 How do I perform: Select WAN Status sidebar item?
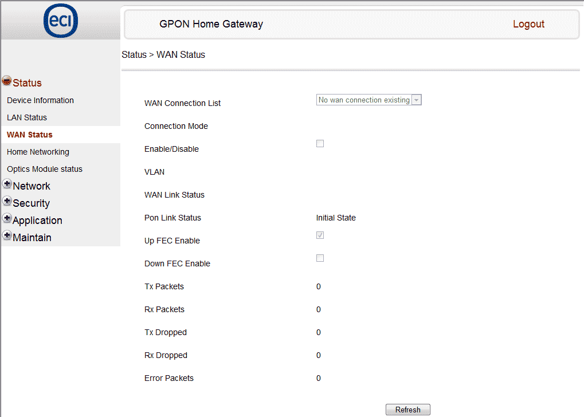click(x=30, y=135)
